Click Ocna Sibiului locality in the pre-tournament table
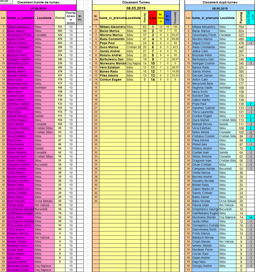Image resolution: width=255 pixels, height=272 pixels. click(x=44, y=201)
